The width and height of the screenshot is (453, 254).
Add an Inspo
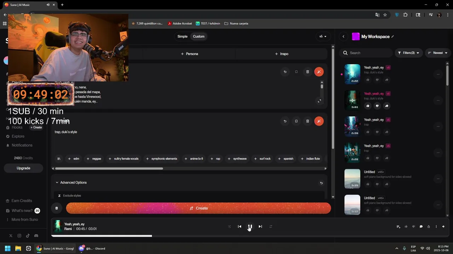[282, 54]
